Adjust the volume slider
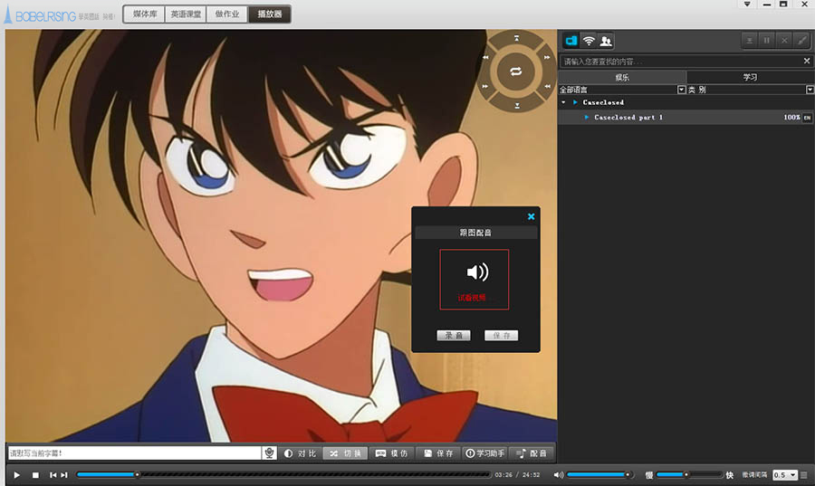The width and height of the screenshot is (815, 486). pos(600,474)
